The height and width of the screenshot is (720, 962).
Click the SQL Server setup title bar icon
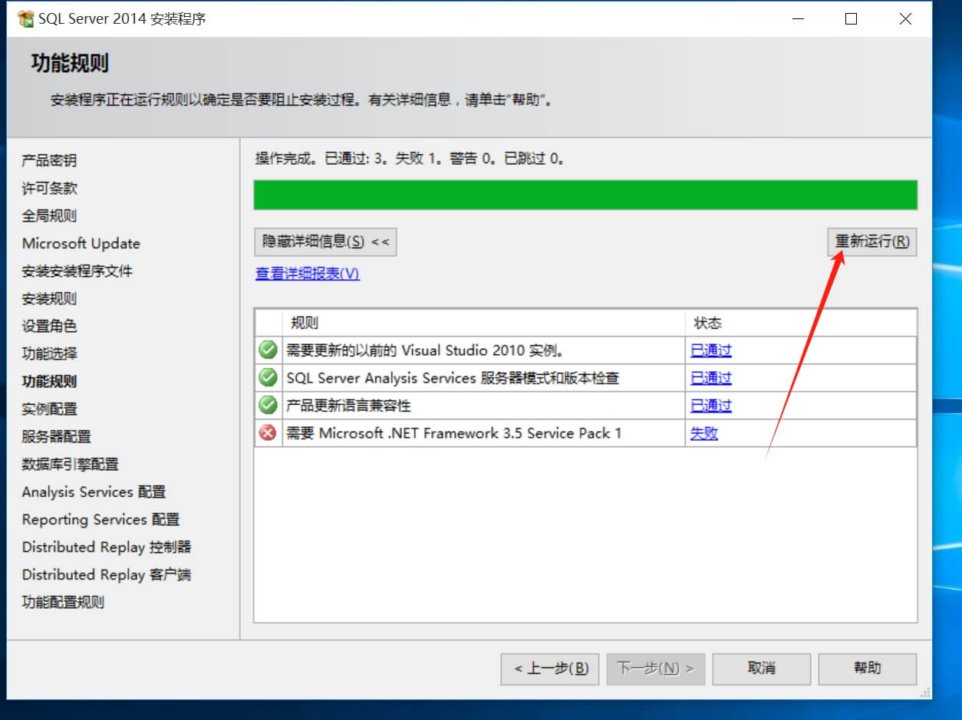[25, 19]
